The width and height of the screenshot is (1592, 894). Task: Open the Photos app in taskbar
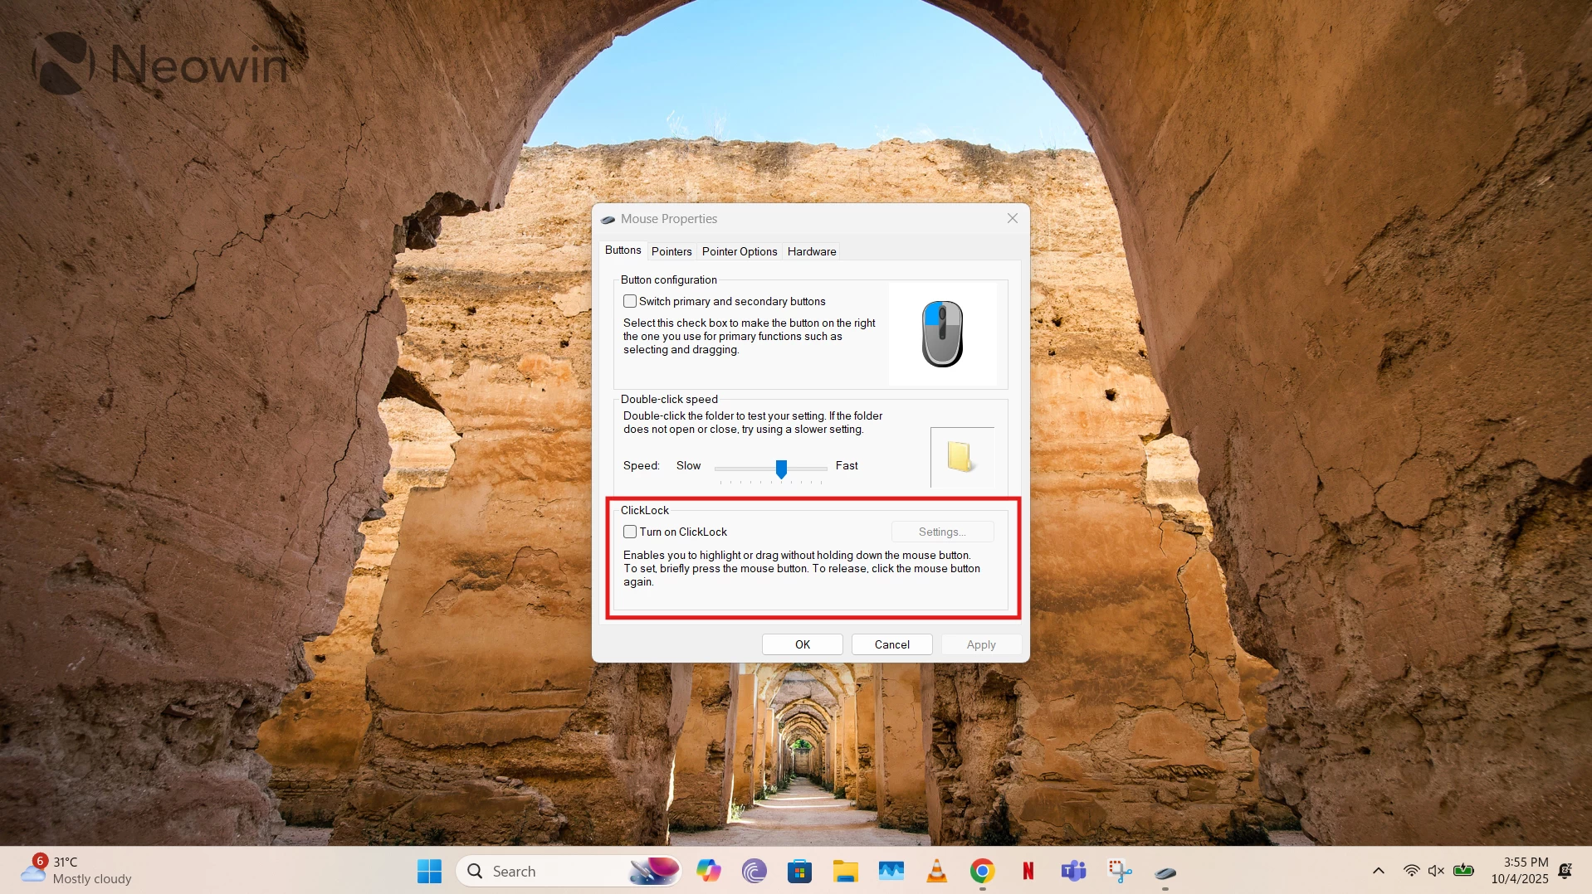coord(891,871)
